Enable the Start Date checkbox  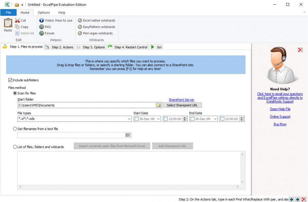pyautogui.click(x=137, y=119)
